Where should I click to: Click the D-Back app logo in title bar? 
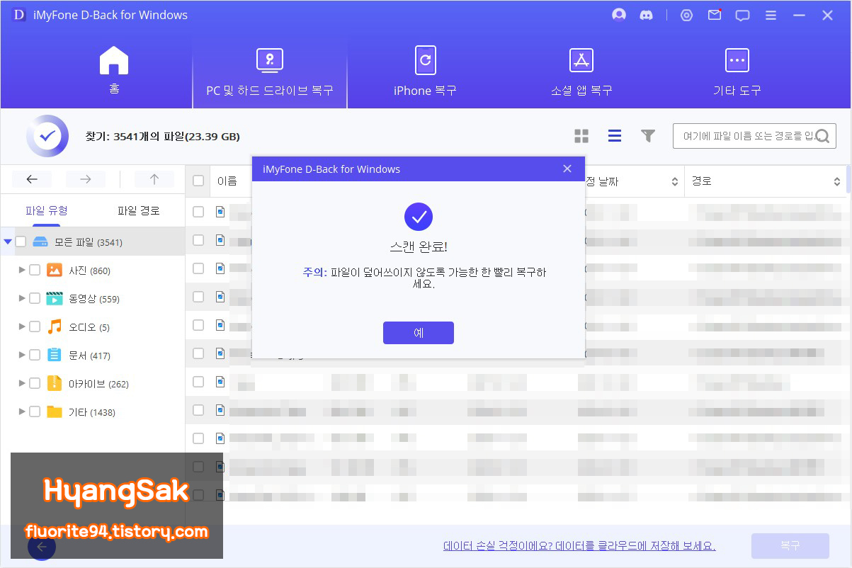[x=18, y=15]
